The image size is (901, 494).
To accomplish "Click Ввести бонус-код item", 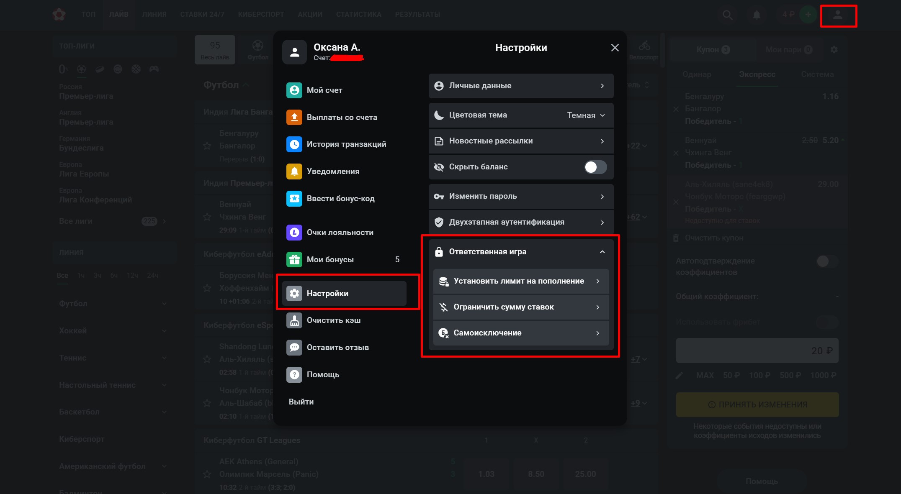I will [x=340, y=199].
